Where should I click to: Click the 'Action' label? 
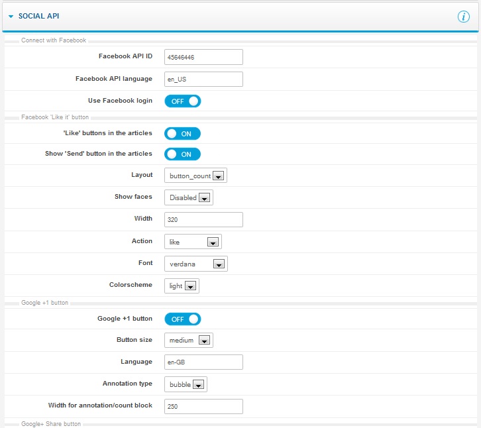tap(142, 241)
